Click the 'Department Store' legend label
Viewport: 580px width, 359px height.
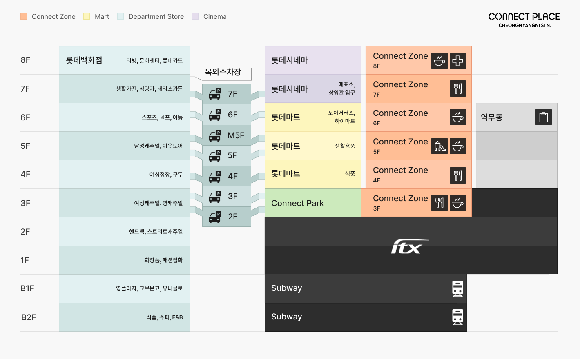tap(156, 17)
